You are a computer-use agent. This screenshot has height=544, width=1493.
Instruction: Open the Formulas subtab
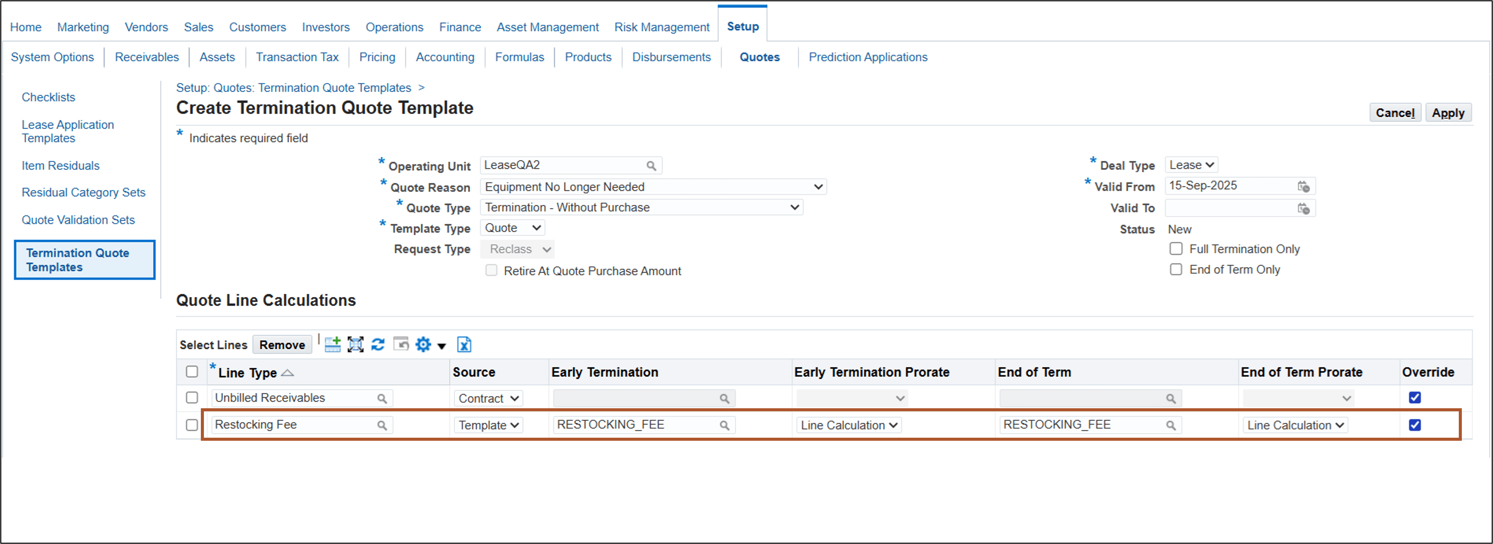[x=519, y=57]
